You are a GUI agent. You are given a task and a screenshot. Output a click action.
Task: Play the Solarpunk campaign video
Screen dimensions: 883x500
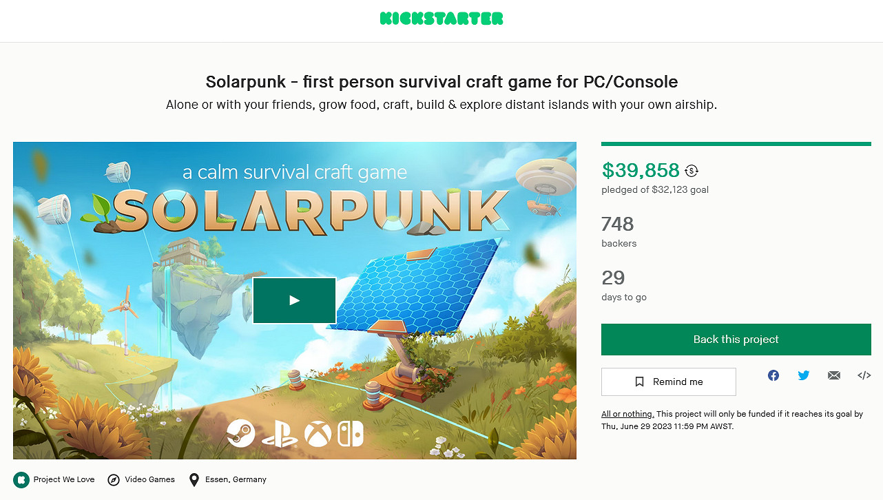(294, 300)
